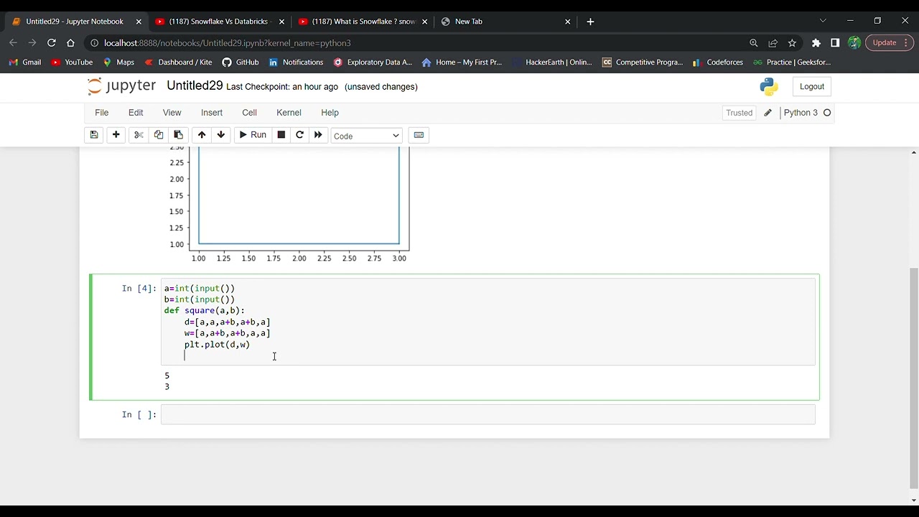The image size is (919, 517).
Task: Click the Trusted notebook indicator
Action: click(739, 113)
